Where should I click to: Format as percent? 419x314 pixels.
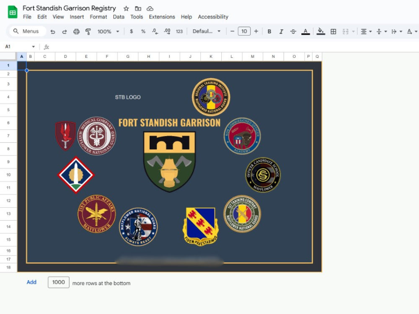143,31
